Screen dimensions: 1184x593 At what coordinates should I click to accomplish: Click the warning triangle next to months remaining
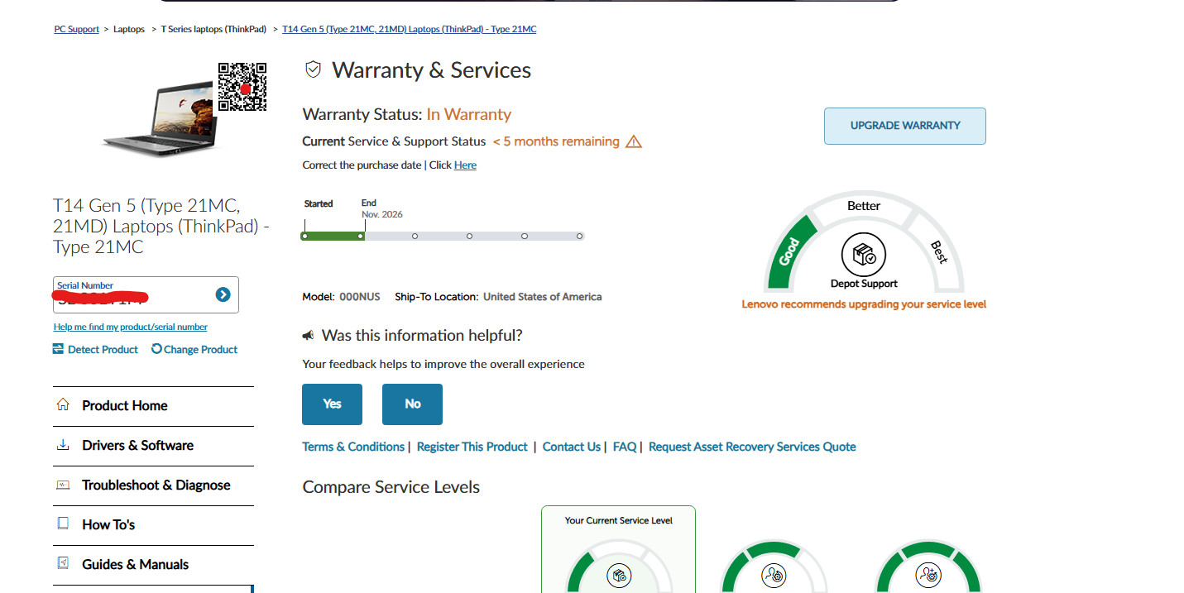point(634,141)
